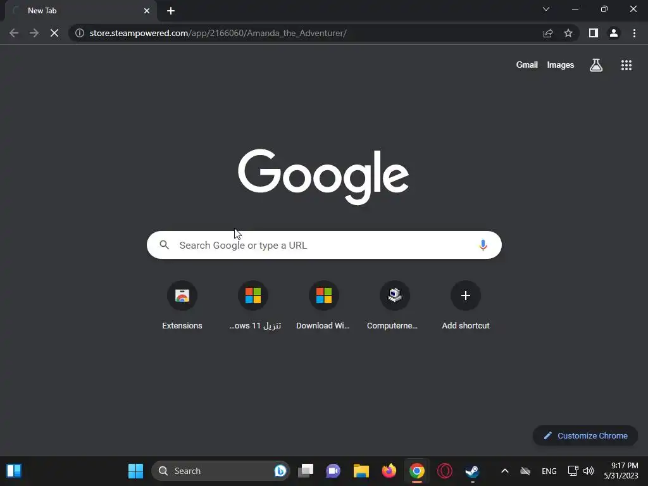The height and width of the screenshot is (486, 648).
Task: Share this page via the share icon
Action: 548,33
